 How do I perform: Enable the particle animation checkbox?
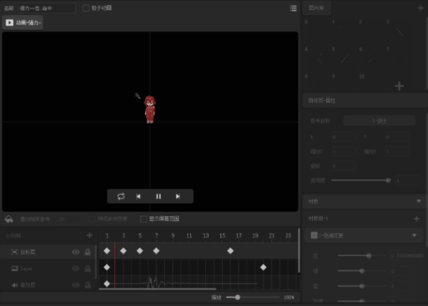[x=85, y=8]
